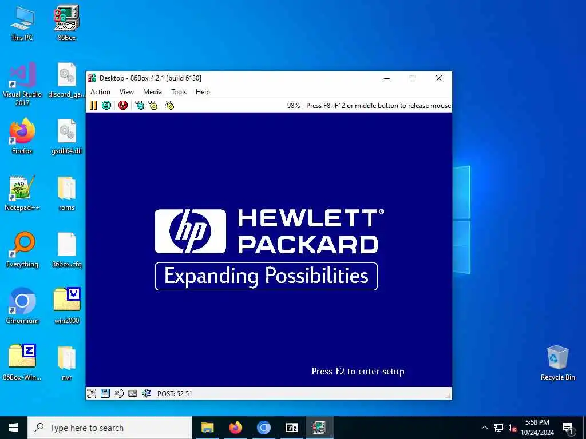Screen dimensions: 586x439
Task: Close the 86Box window
Action: point(439,78)
